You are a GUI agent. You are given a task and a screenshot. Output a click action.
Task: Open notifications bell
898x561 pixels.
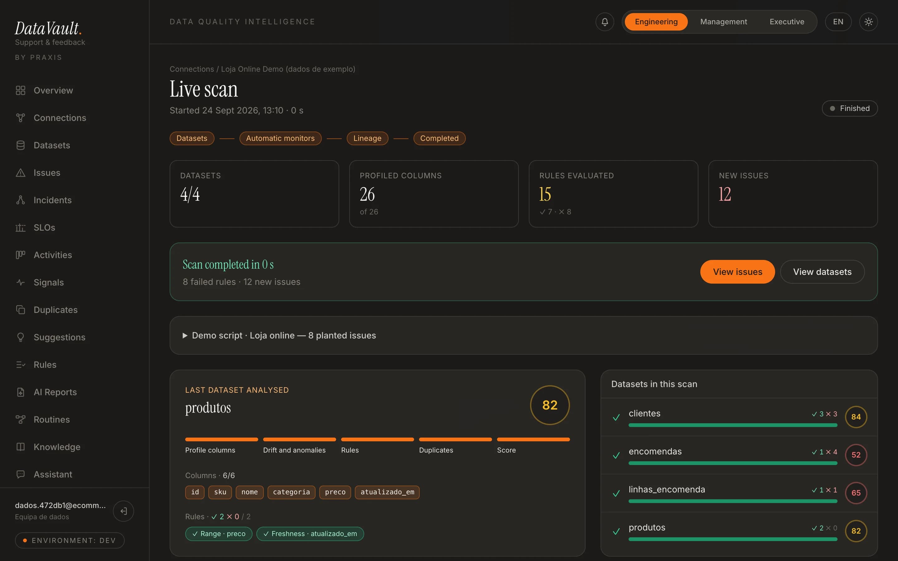tap(605, 22)
